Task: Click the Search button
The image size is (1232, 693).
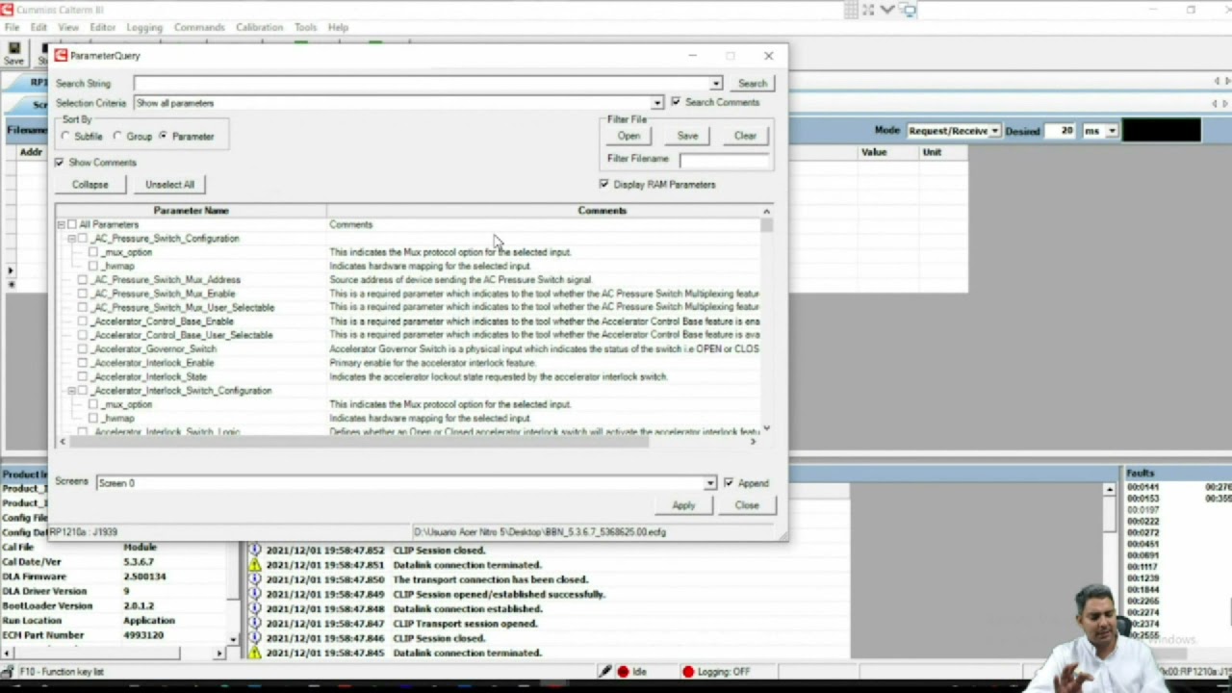Action: 753,84
